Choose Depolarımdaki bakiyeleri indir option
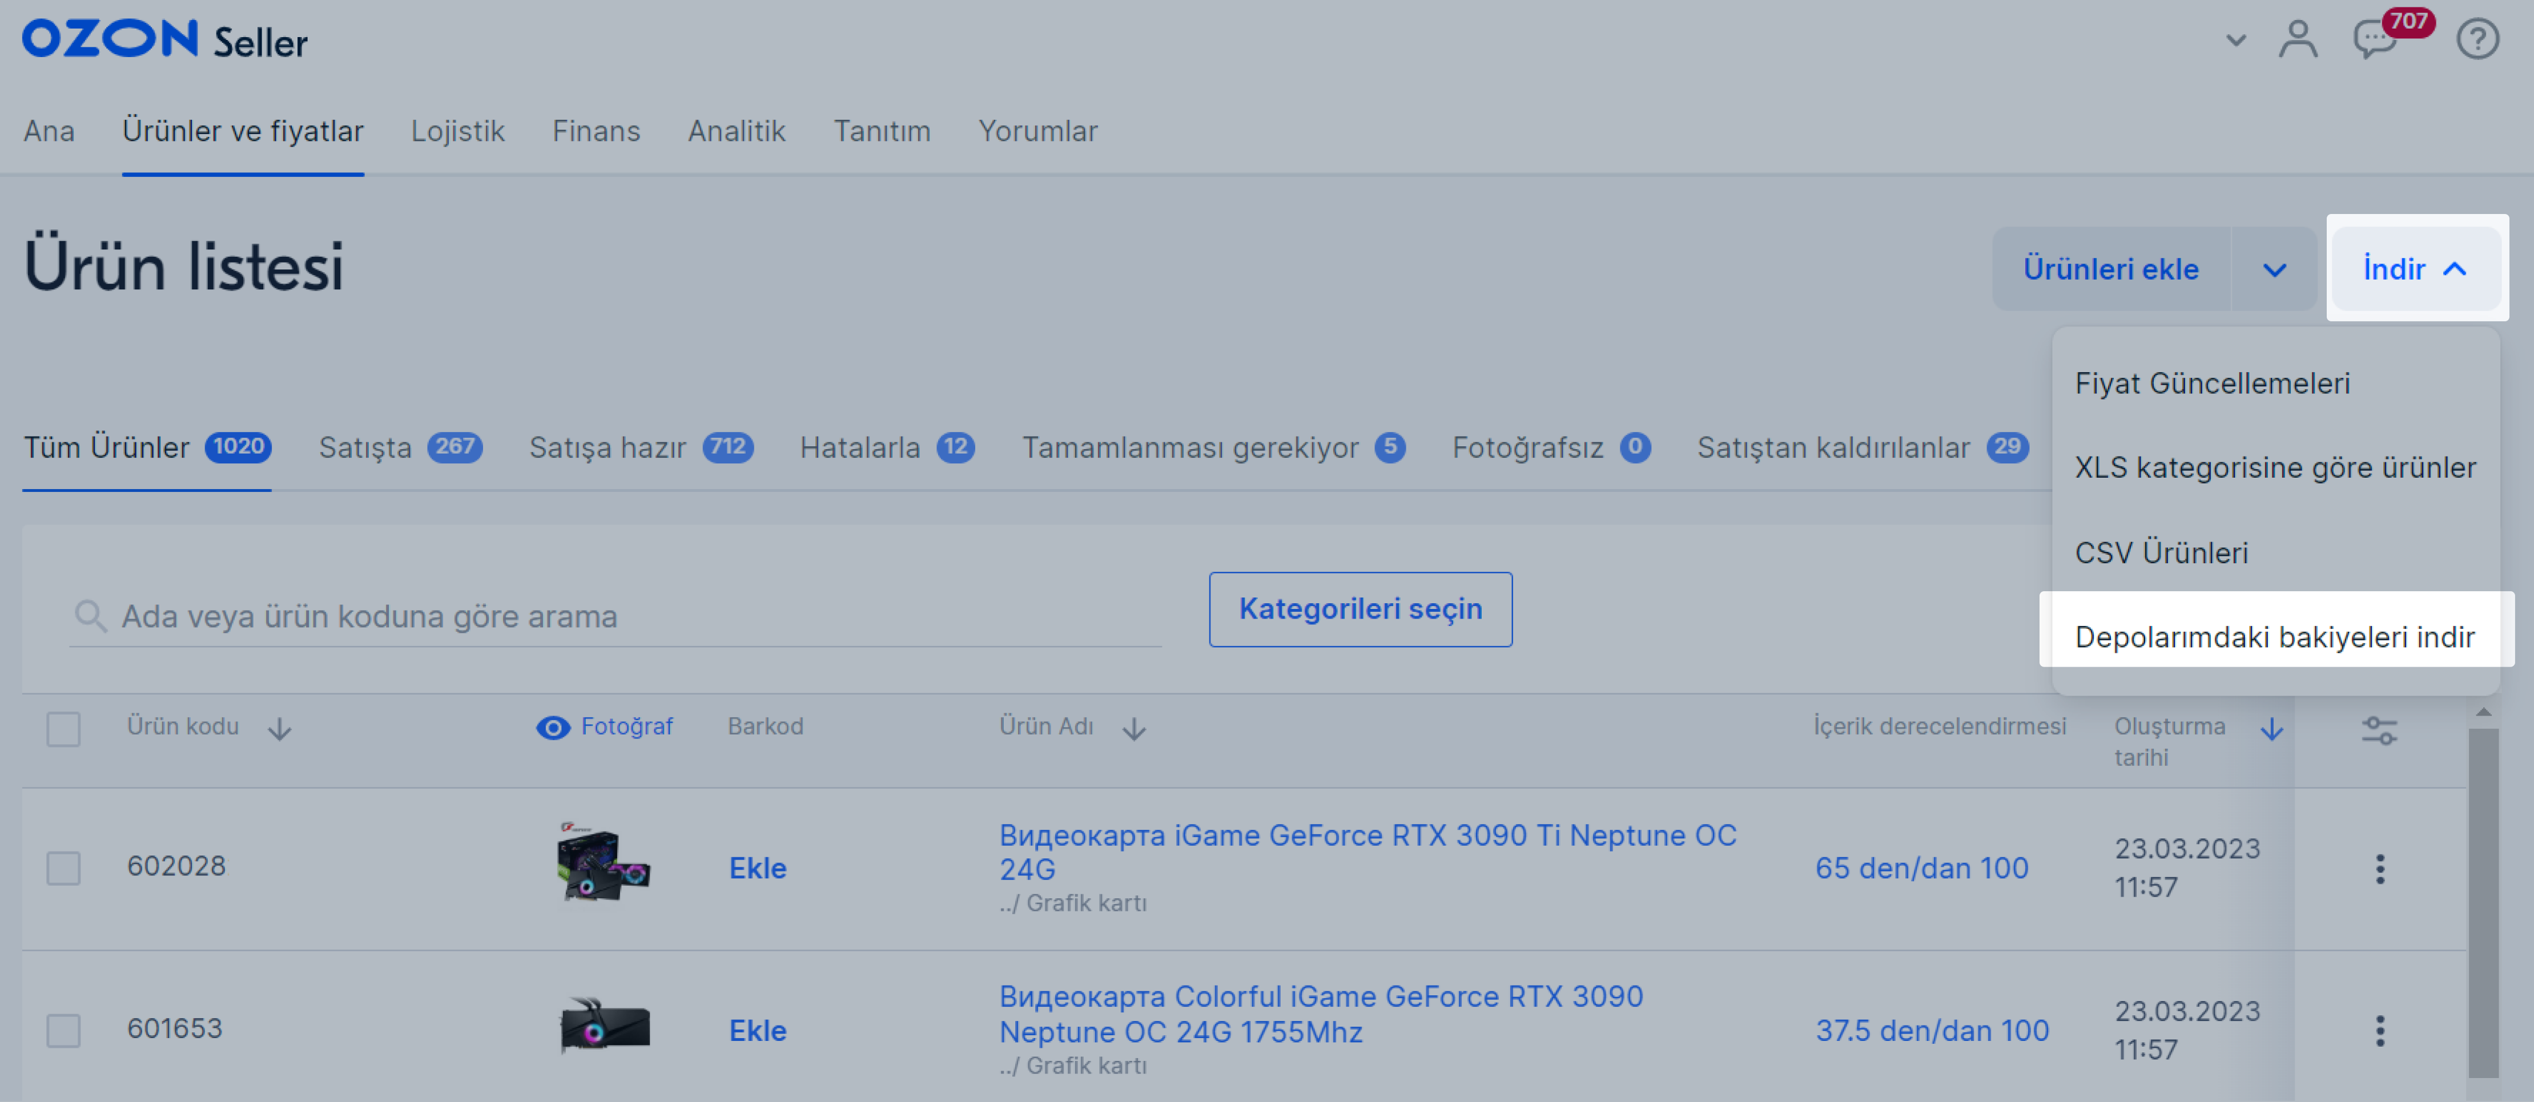Image resolution: width=2534 pixels, height=1102 pixels. click(2276, 637)
